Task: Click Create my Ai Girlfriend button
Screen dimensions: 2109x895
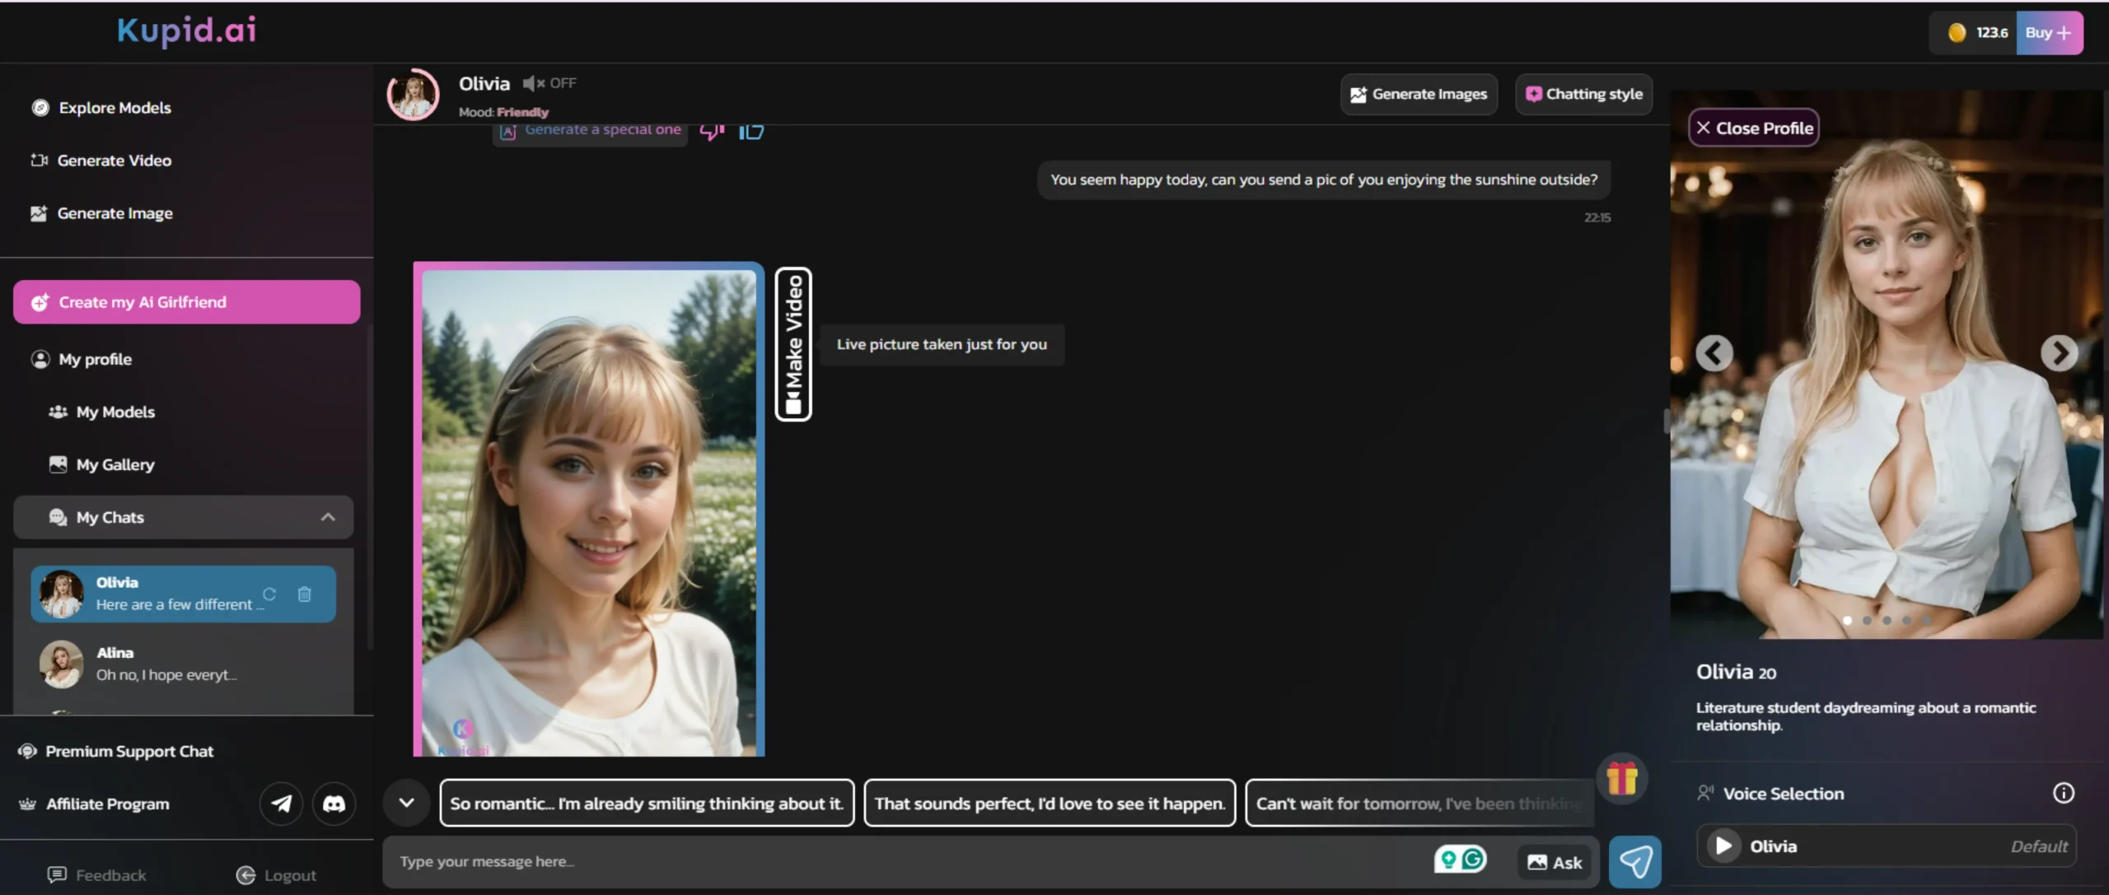Action: point(186,302)
